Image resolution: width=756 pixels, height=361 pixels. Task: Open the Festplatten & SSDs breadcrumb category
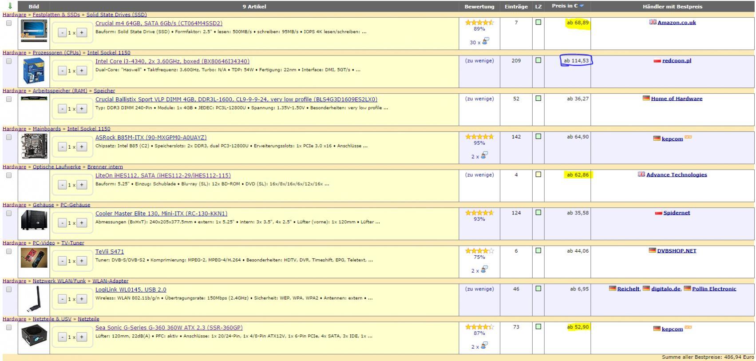coord(56,15)
